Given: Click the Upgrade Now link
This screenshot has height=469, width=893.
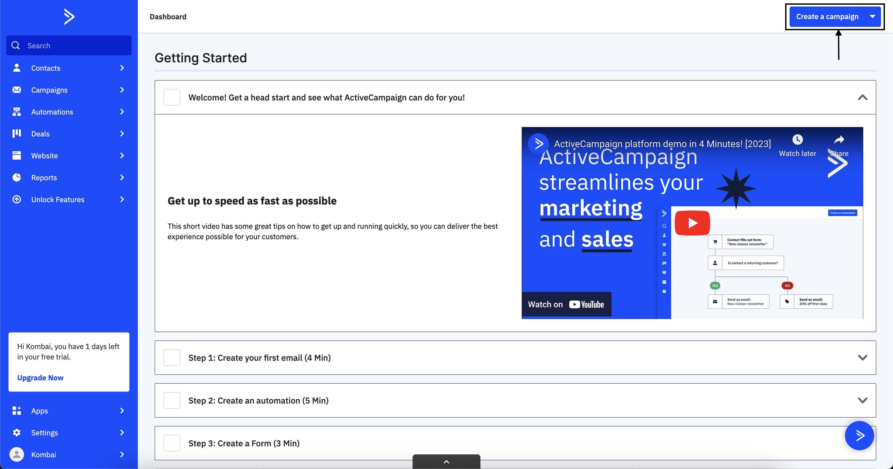Looking at the screenshot, I should coord(40,377).
